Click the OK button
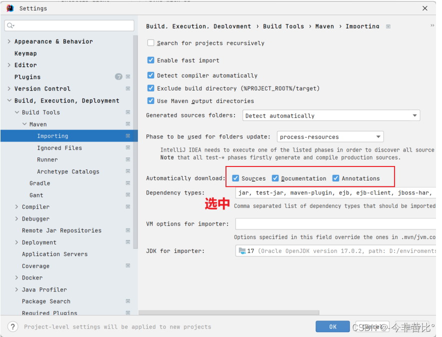Image resolution: width=442 pixels, height=337 pixels. point(332,326)
